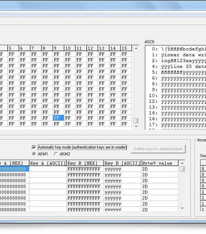Click the keys table scrollbar thumb

182,169
